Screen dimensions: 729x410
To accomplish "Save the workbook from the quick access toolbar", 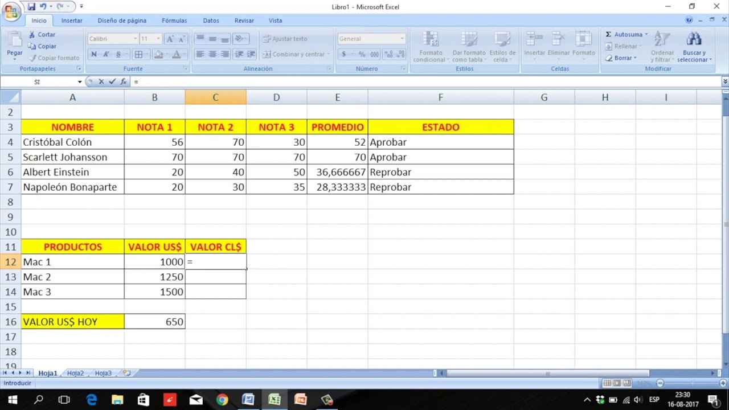I will (31, 7).
